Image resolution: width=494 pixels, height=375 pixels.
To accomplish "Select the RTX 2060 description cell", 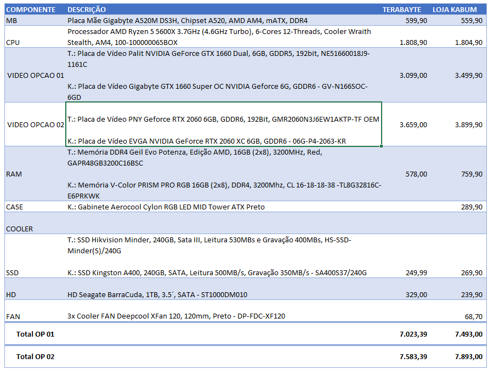I will point(223,124).
